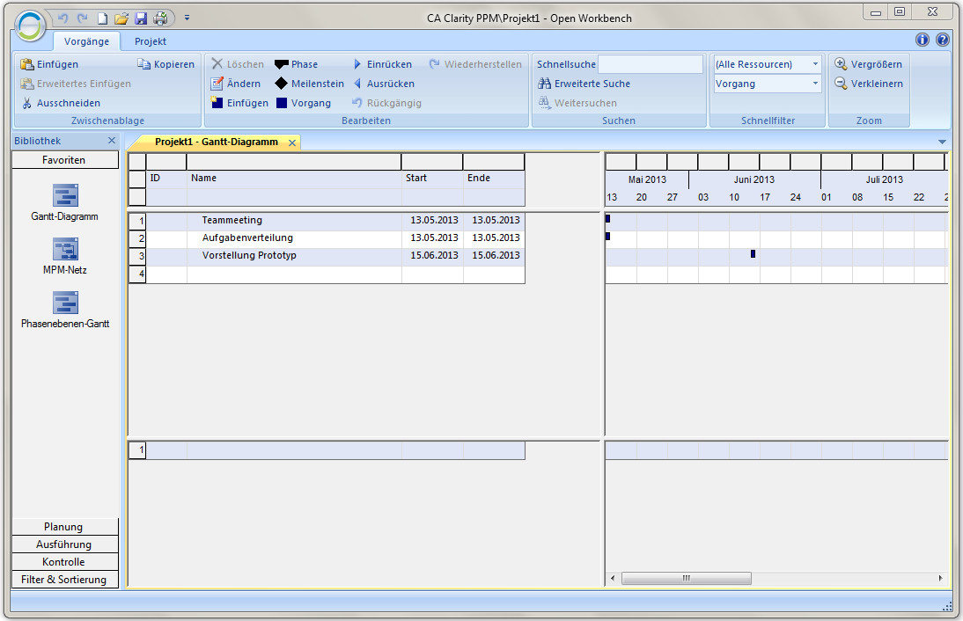Click start date 15.06.2013 cell
Screen dimensions: 963x621
tap(434, 255)
